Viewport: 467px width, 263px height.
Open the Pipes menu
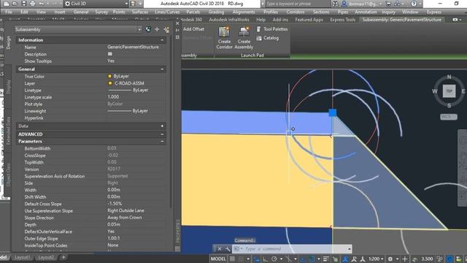point(343,12)
